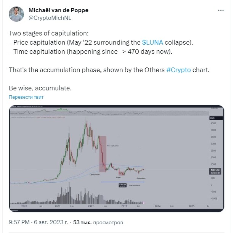Click the Time Capitulation measurement label
Screen dimensions: 231x233
point(135,185)
